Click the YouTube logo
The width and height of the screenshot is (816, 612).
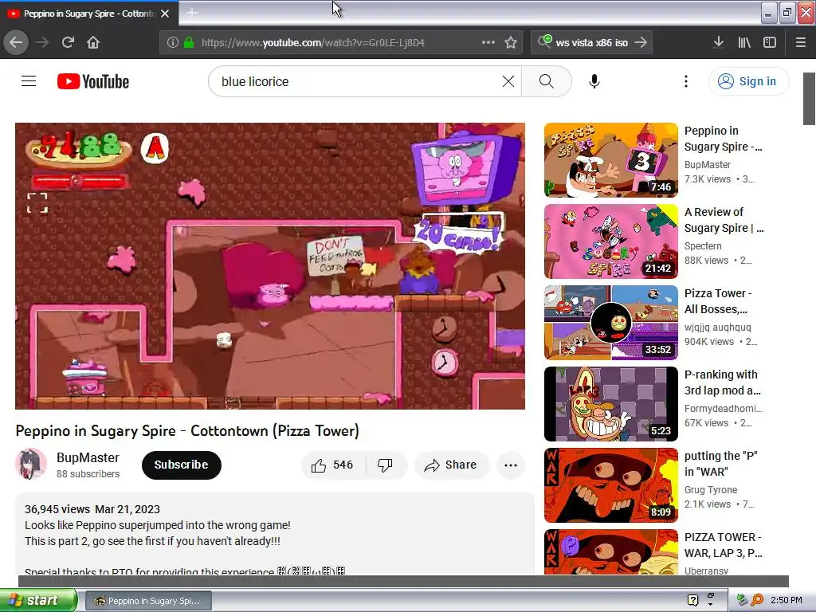pos(93,81)
